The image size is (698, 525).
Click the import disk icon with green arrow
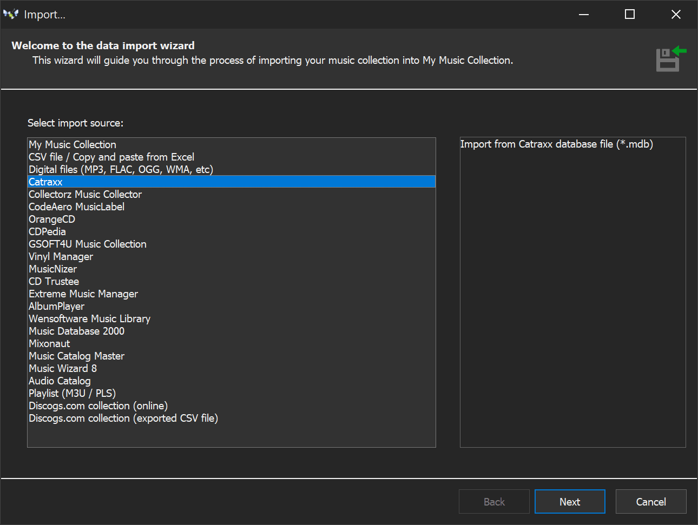(x=670, y=59)
